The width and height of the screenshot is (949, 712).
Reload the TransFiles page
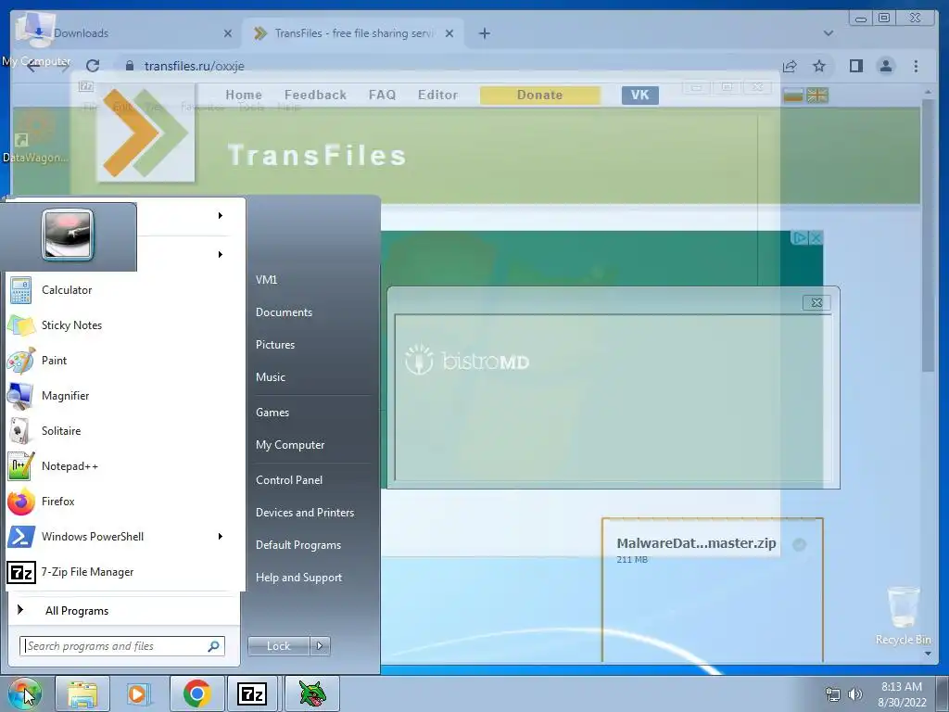click(93, 66)
